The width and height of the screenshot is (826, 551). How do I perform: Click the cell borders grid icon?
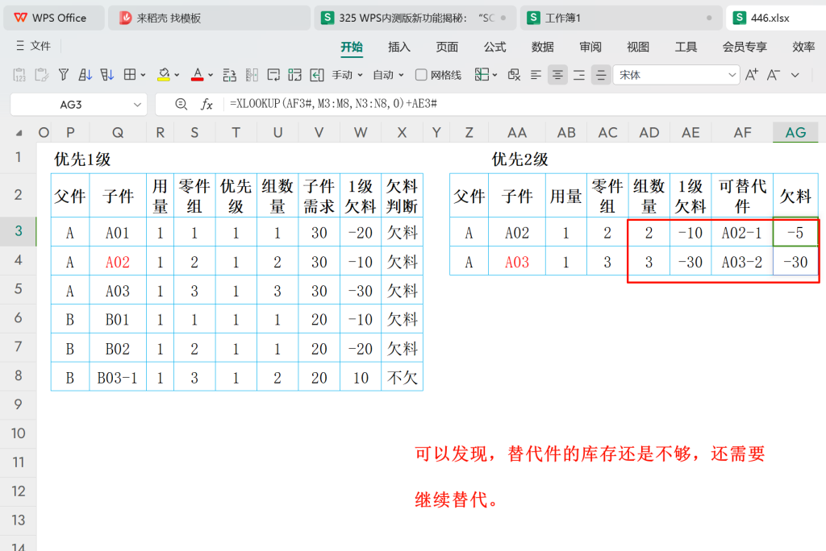(130, 75)
